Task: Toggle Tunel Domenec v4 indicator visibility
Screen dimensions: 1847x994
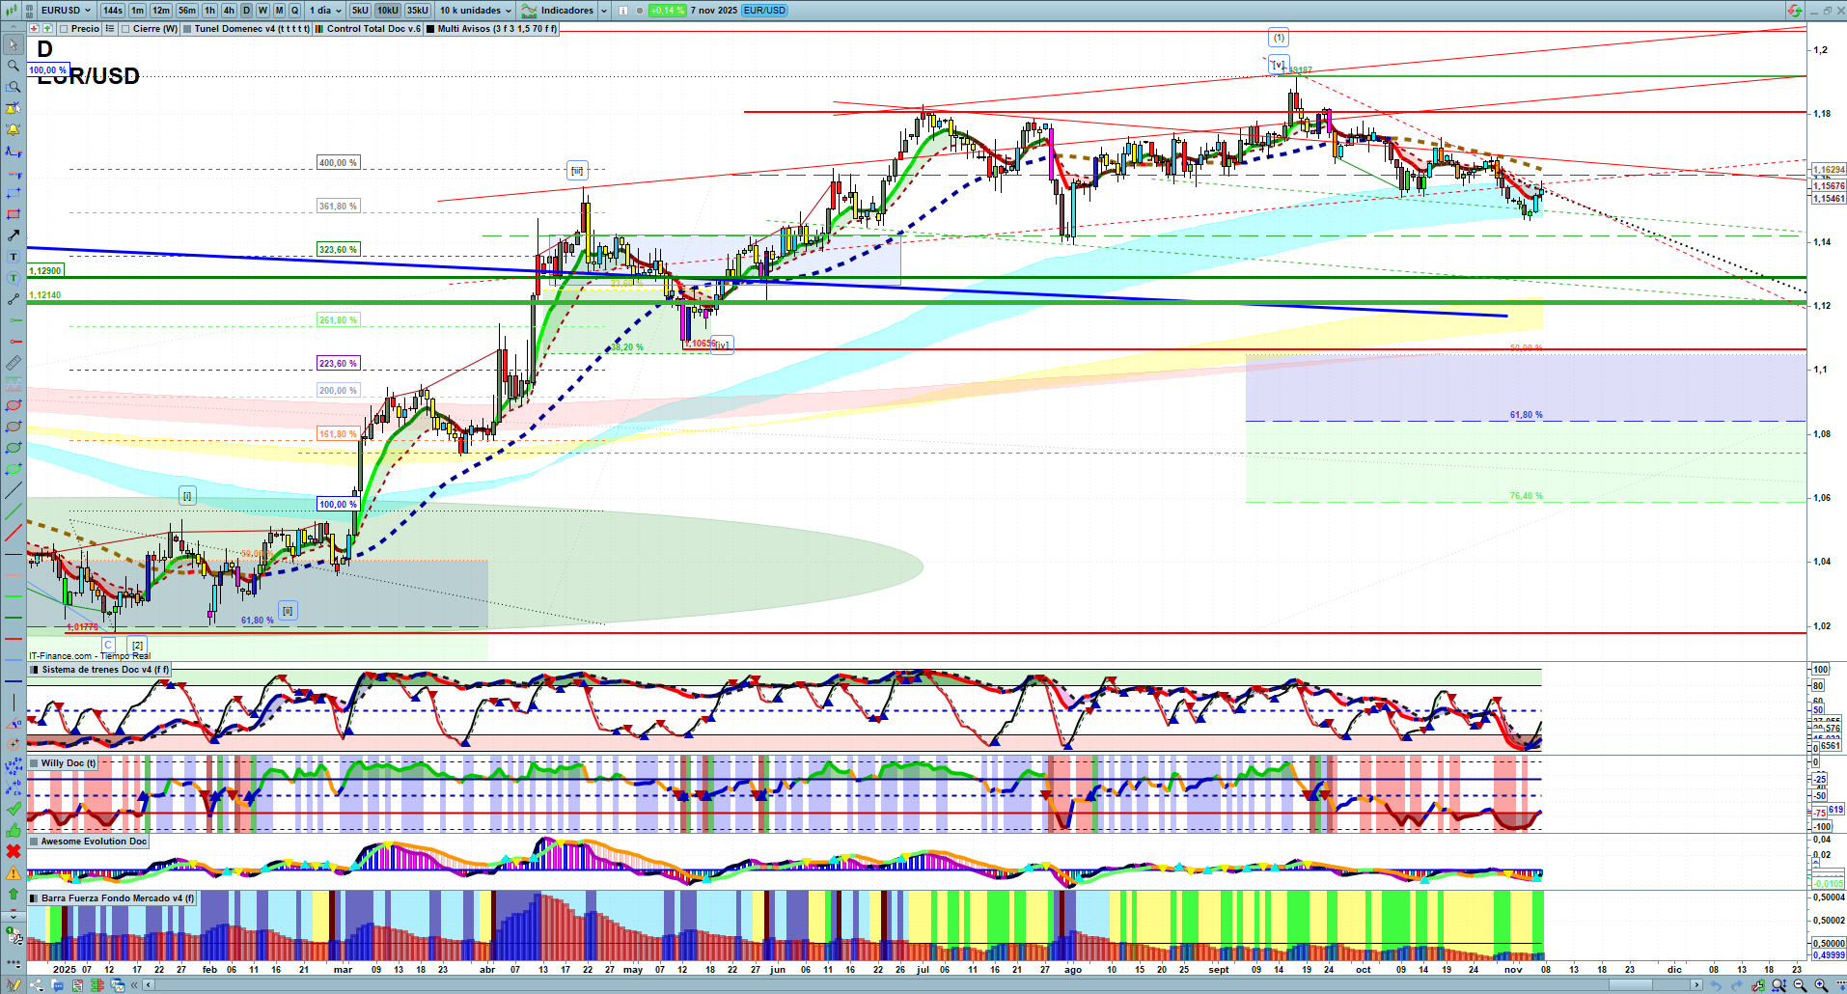Action: pos(188,29)
